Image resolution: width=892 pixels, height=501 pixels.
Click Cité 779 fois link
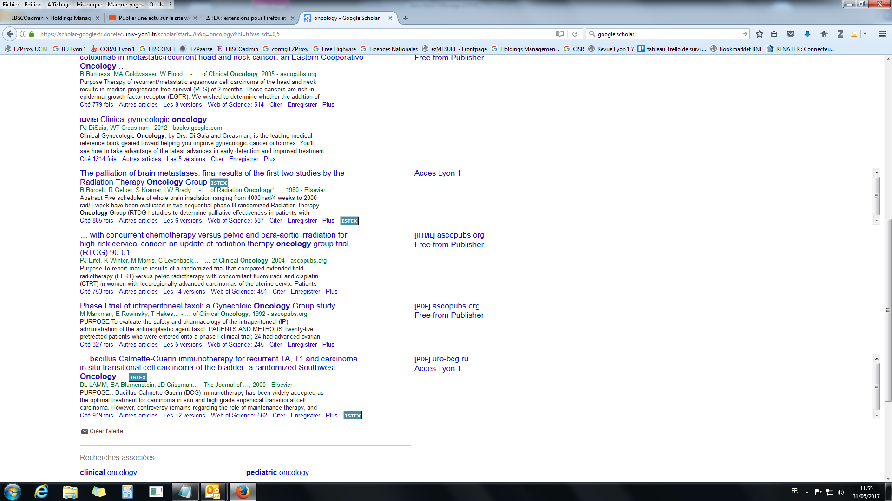[96, 105]
